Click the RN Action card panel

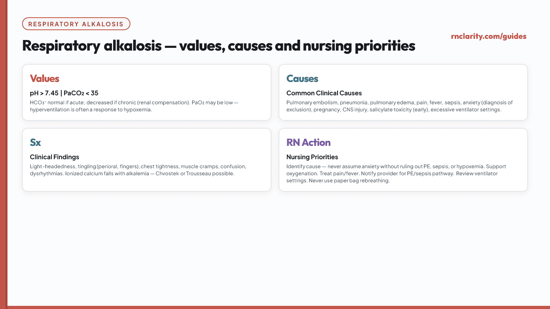(x=403, y=160)
